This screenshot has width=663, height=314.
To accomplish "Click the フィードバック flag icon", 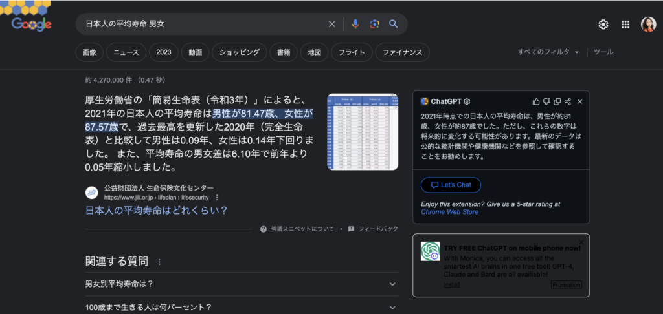I will pyautogui.click(x=351, y=229).
